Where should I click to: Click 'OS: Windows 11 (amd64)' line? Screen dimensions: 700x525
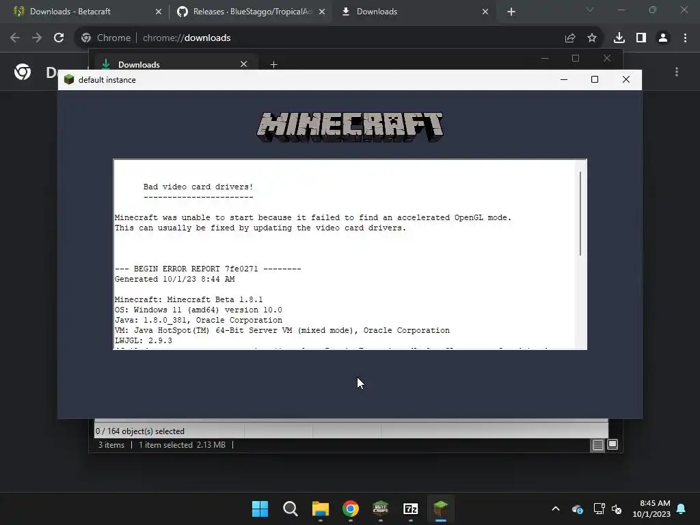click(199, 310)
